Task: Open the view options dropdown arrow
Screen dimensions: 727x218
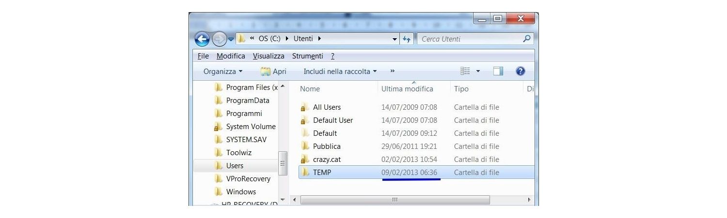Action: click(478, 72)
